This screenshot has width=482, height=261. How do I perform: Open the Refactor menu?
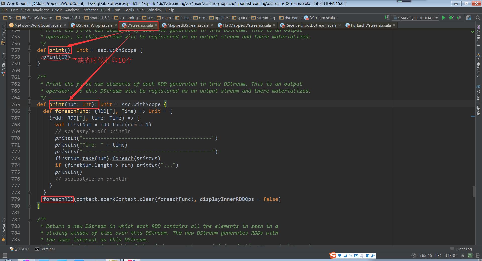click(x=90, y=10)
